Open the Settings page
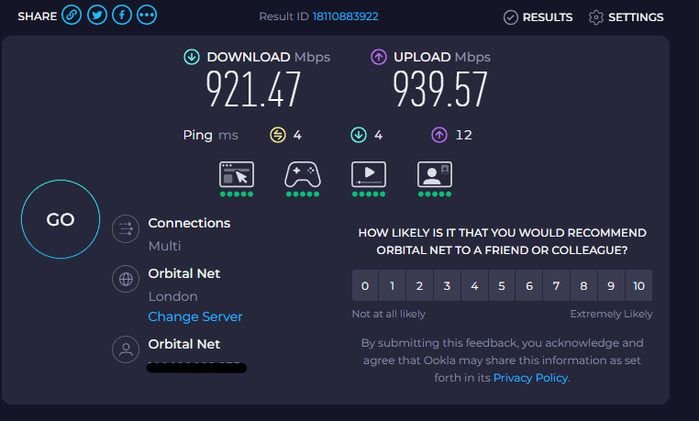 626,17
